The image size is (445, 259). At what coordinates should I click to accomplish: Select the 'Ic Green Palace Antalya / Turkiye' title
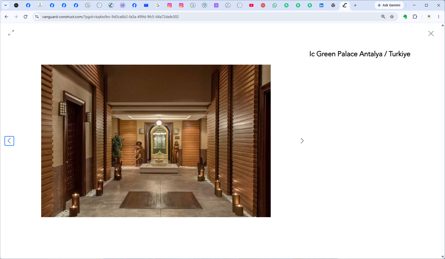tap(360, 54)
